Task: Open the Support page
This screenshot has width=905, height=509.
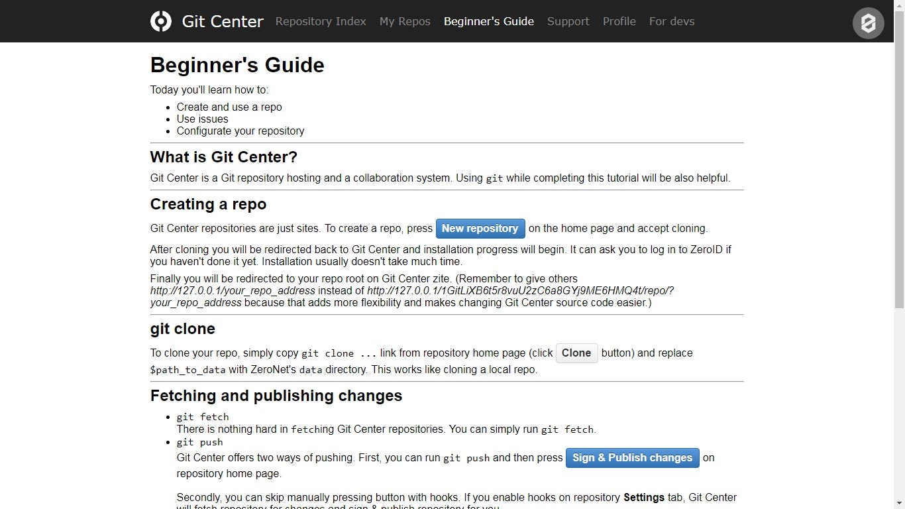Action: (568, 21)
